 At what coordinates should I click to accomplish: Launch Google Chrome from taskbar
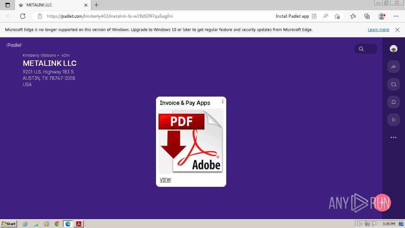tap(57, 224)
